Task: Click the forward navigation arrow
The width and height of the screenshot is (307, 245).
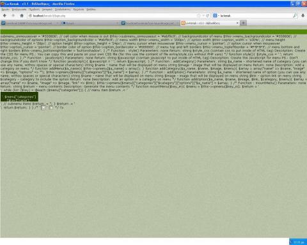Action: (13, 15)
